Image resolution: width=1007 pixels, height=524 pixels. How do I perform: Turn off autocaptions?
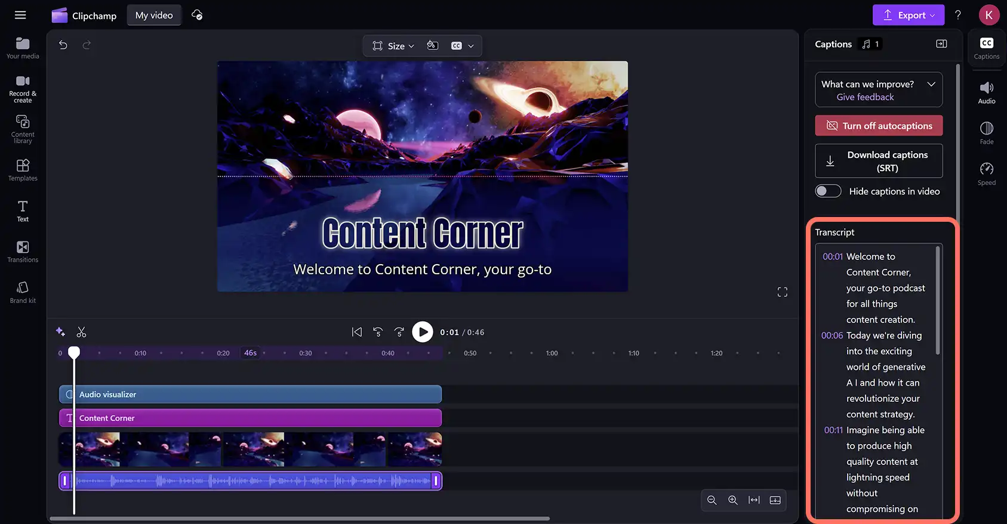coord(879,126)
